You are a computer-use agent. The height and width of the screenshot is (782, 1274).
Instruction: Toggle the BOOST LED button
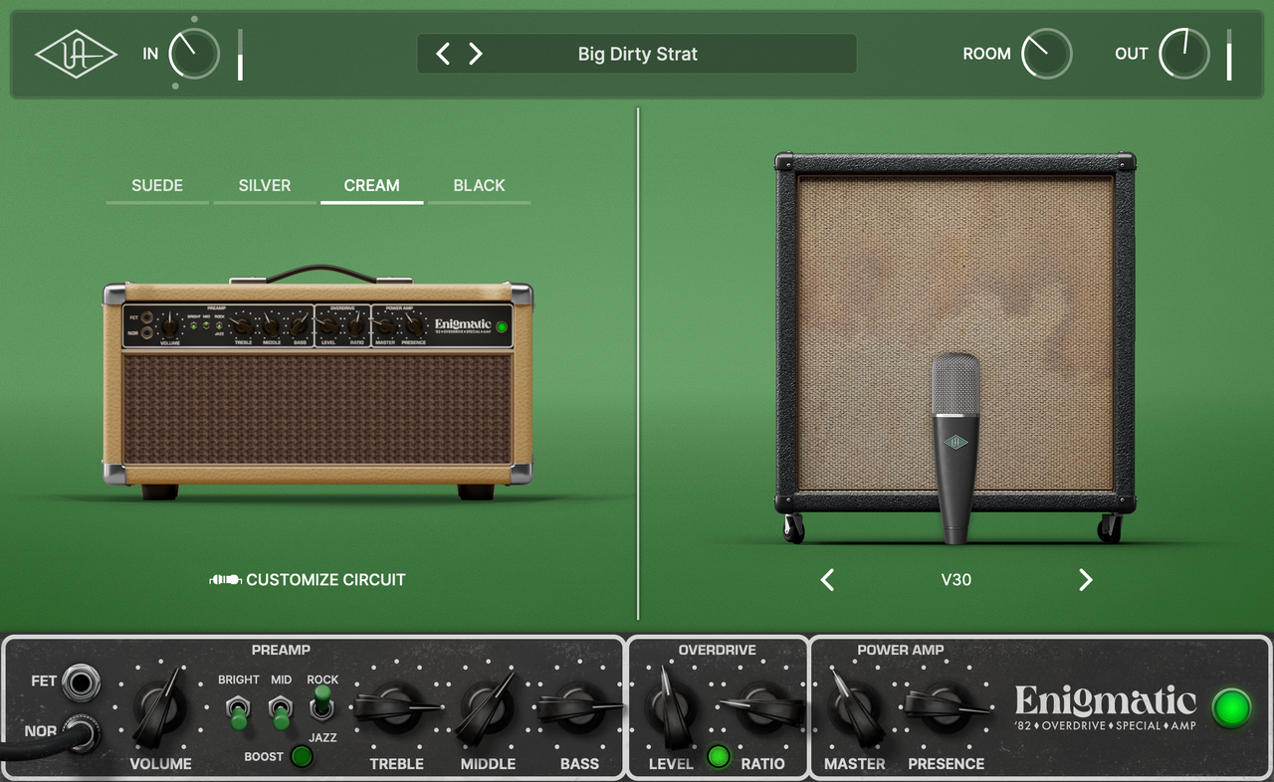click(x=300, y=757)
